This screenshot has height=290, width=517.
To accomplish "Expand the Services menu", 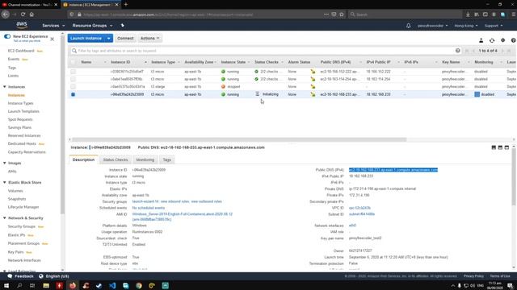I will 53,25.
